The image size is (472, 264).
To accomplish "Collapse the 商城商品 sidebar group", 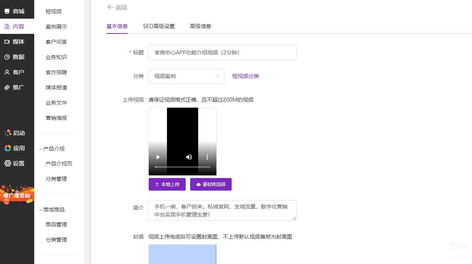I will click(41, 210).
